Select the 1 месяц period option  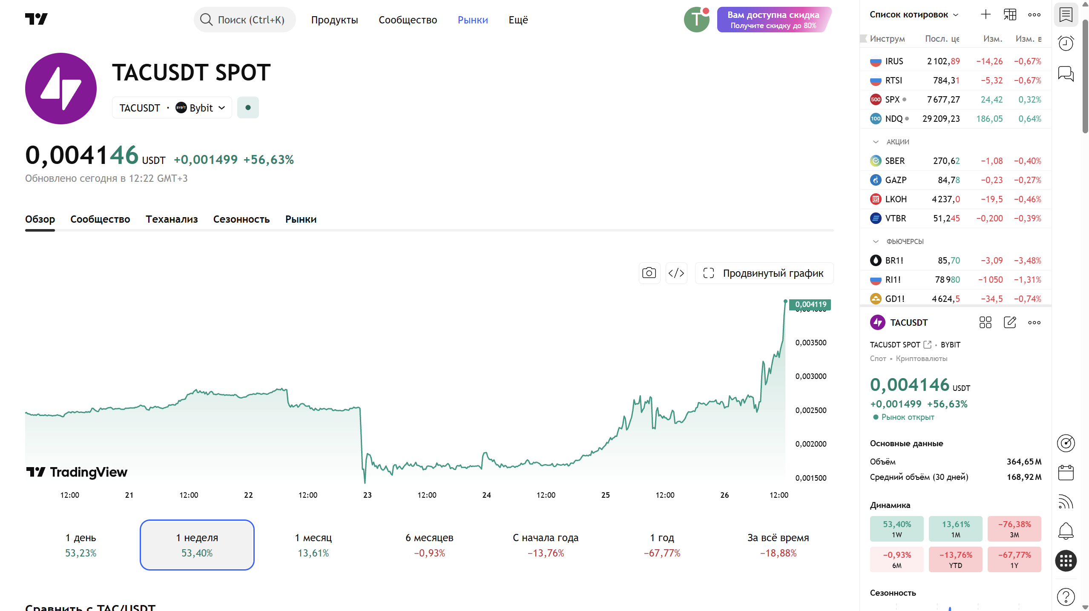[x=313, y=545]
